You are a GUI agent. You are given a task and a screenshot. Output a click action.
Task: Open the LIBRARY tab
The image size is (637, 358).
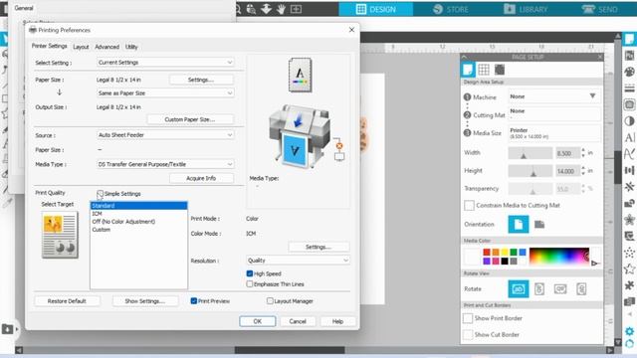tap(526, 9)
